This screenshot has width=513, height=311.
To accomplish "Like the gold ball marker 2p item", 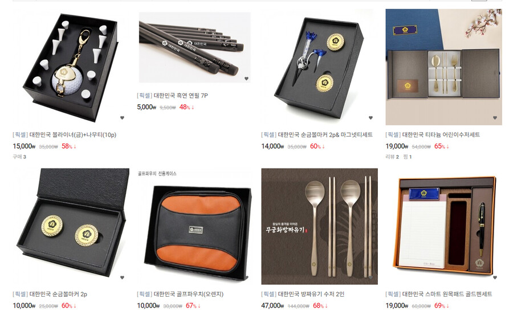I will click(122, 277).
